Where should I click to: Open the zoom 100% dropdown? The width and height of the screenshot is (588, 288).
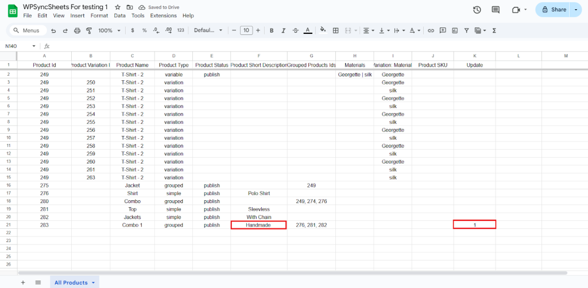(x=109, y=30)
